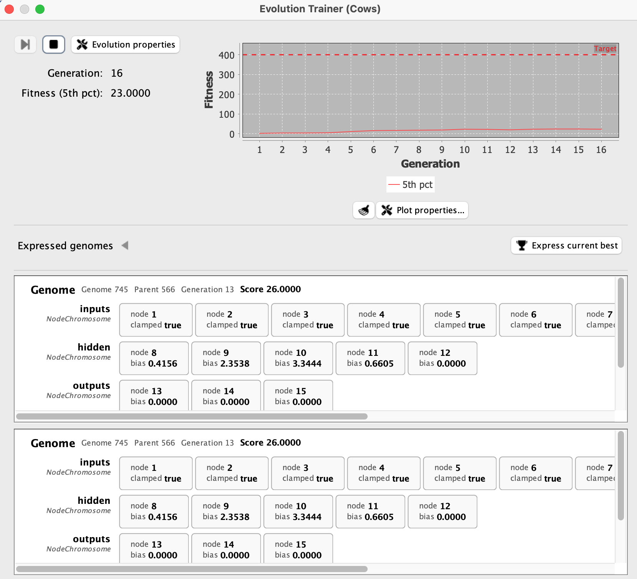
Task: Click Score 26.0000 in first genome header
Action: pos(271,289)
